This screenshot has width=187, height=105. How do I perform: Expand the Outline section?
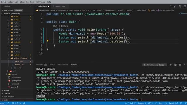coord(17,90)
